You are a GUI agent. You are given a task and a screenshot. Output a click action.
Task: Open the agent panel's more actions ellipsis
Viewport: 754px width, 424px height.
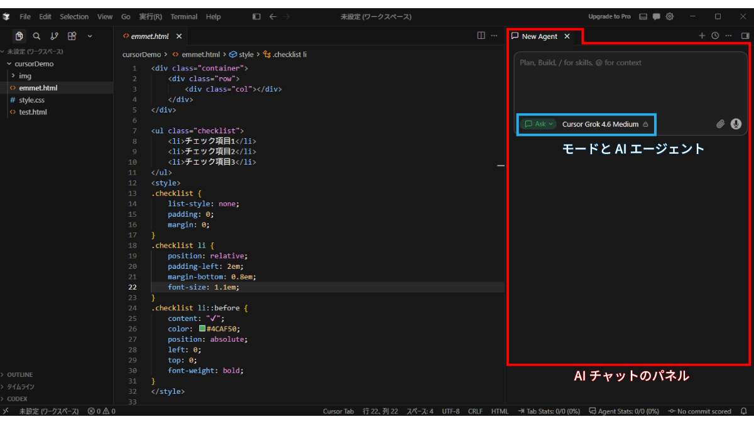pos(728,36)
